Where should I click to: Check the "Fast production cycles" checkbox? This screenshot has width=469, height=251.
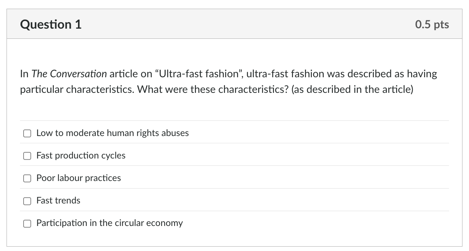tap(27, 156)
